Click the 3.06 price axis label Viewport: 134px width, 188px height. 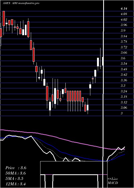click(124, 108)
